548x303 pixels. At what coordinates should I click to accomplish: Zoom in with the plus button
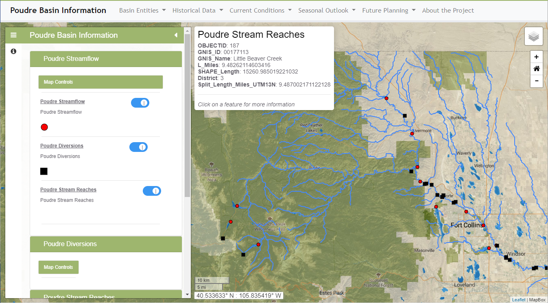(536, 57)
